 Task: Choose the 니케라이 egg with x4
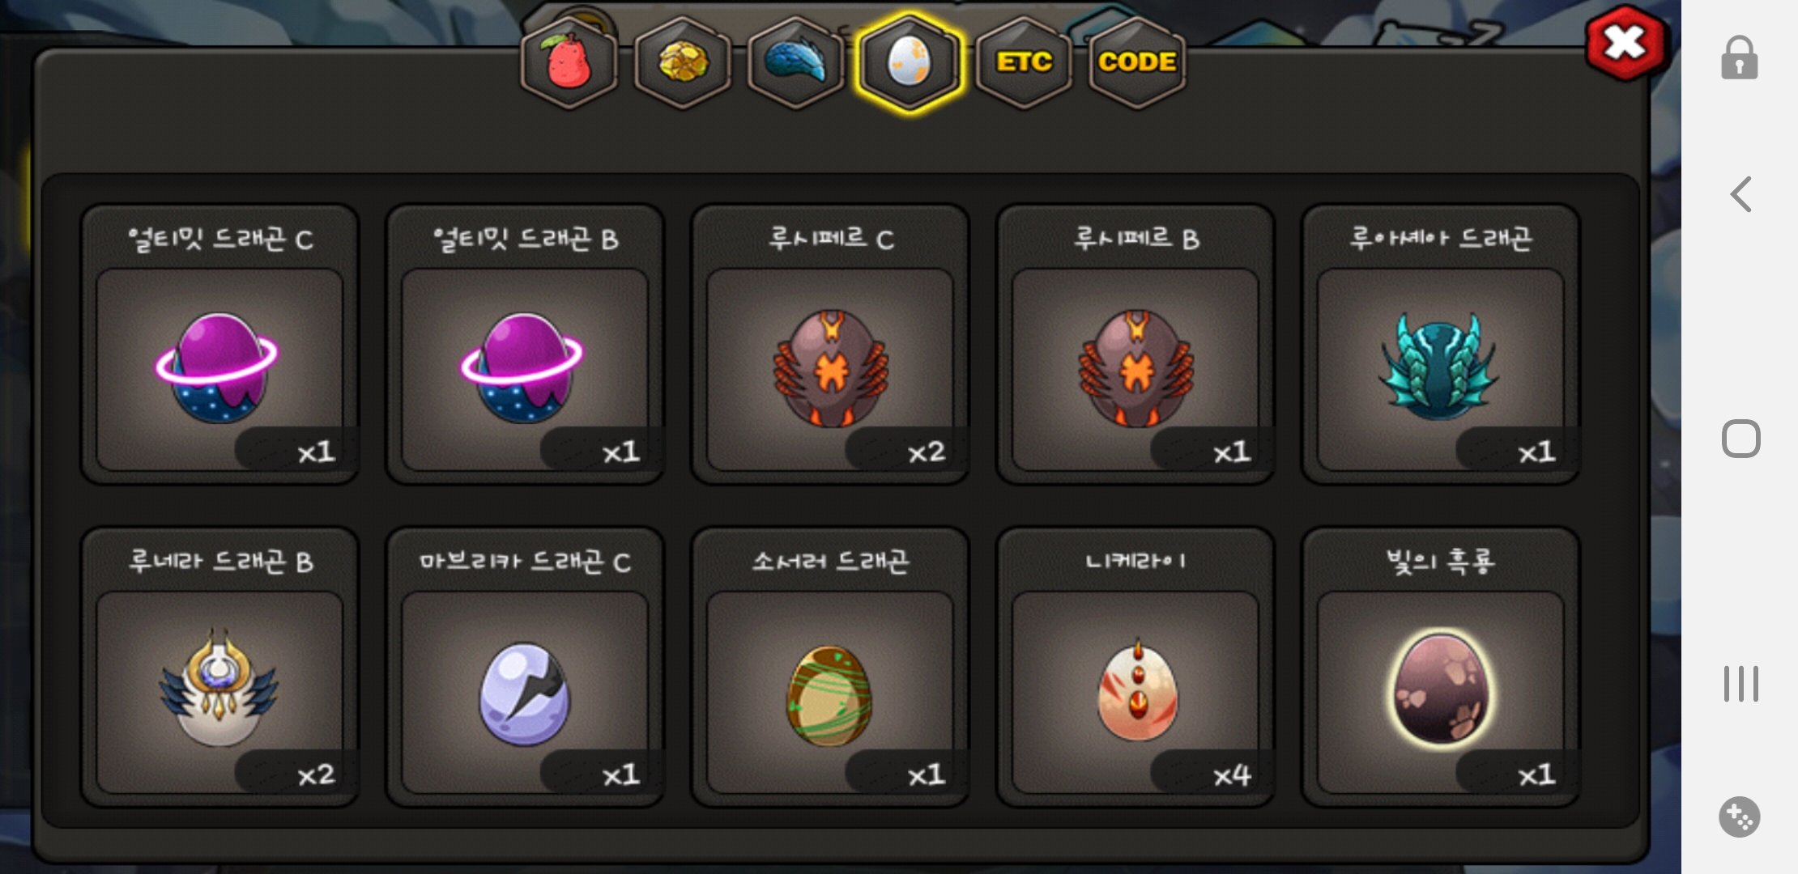point(1135,668)
